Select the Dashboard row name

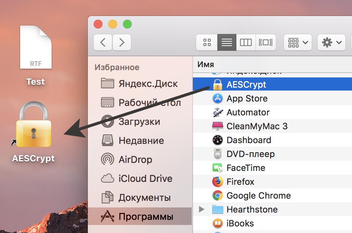(x=249, y=140)
